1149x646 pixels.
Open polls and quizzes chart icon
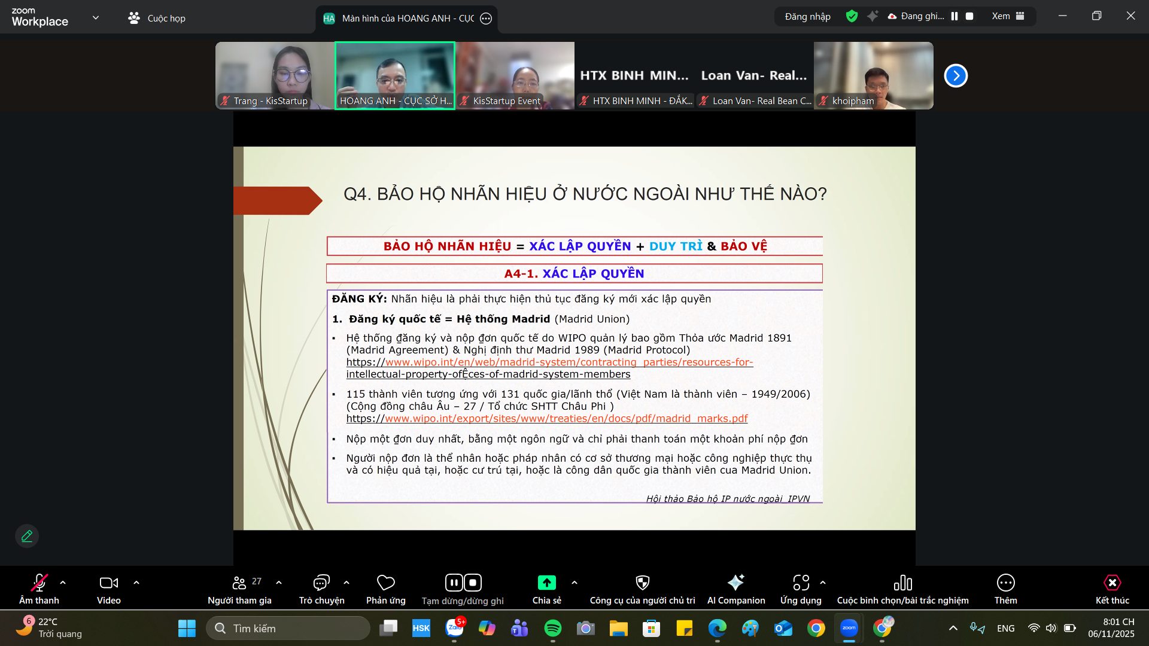point(902,583)
